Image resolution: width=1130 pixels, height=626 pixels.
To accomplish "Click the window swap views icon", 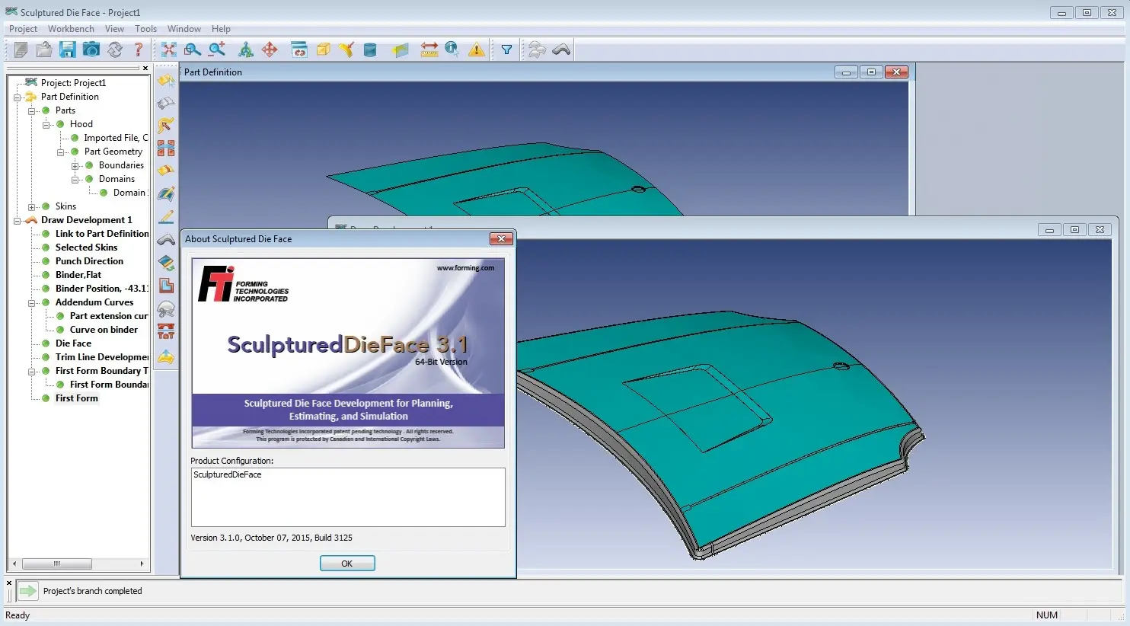I will (299, 50).
